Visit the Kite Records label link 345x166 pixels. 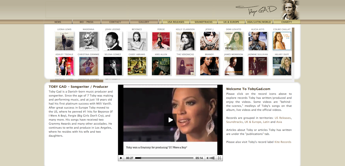click(283, 142)
